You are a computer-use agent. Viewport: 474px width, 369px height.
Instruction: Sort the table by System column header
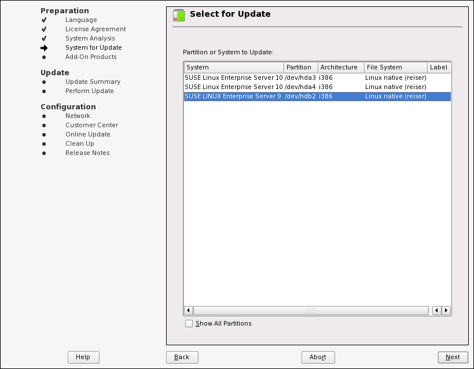234,68
